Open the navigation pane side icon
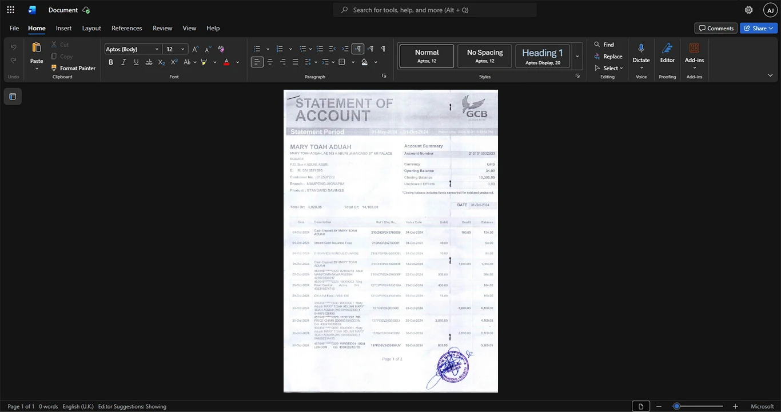Image resolution: width=781 pixels, height=412 pixels. pos(13,97)
